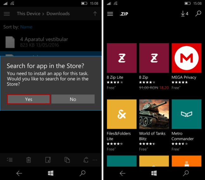
Task: Decline with the No button
Action: pos(73,99)
